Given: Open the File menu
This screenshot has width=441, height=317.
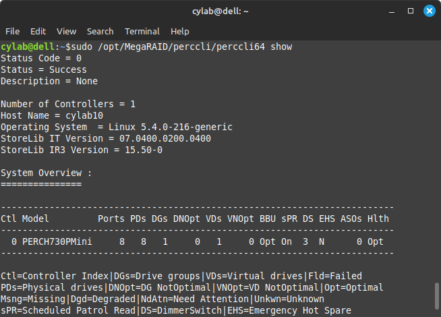Looking at the screenshot, I should point(13,31).
